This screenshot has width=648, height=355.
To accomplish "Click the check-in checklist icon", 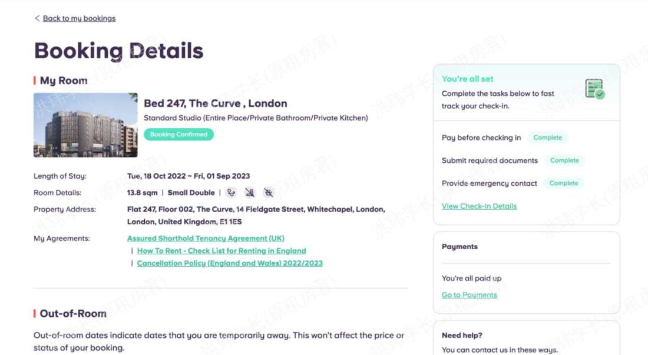I will point(594,89).
